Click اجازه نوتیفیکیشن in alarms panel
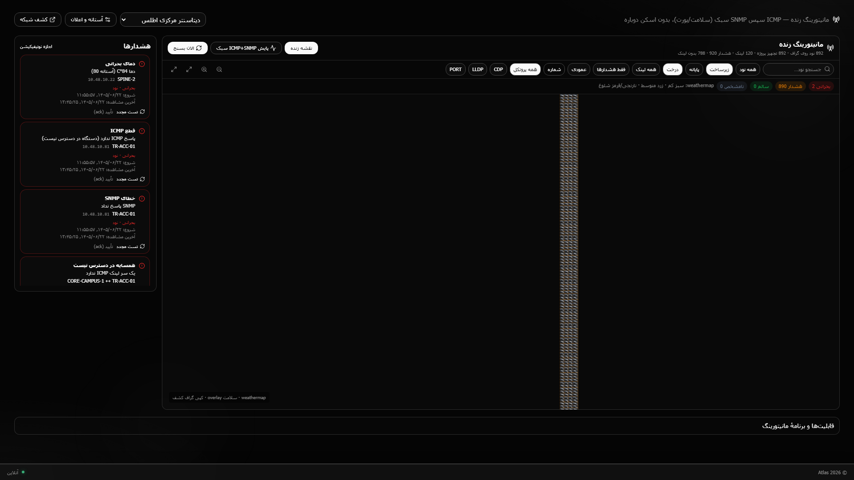 (36, 47)
